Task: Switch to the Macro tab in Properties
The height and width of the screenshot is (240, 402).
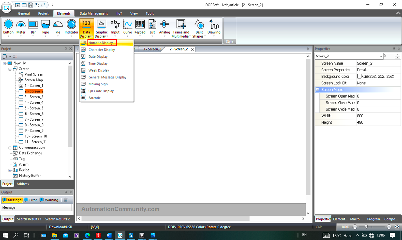Action: 356,219
